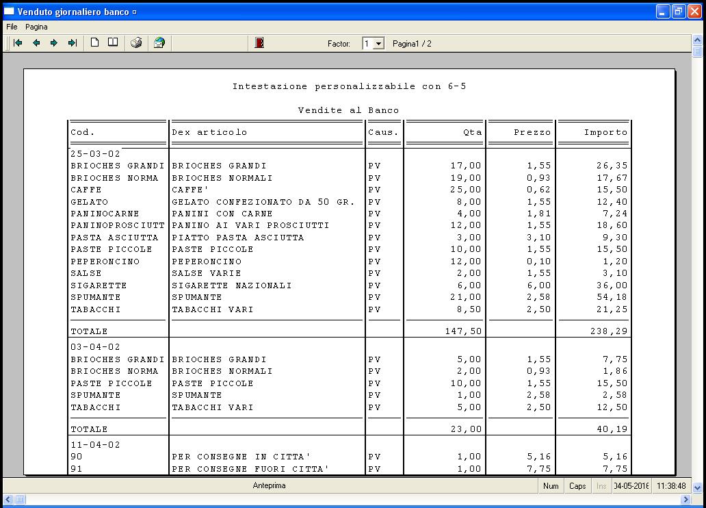Show two-page book view icon
This screenshot has height=508, width=706.
coord(113,43)
